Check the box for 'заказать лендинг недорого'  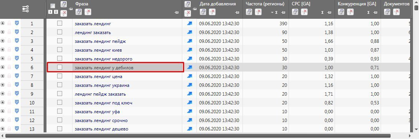(59, 58)
